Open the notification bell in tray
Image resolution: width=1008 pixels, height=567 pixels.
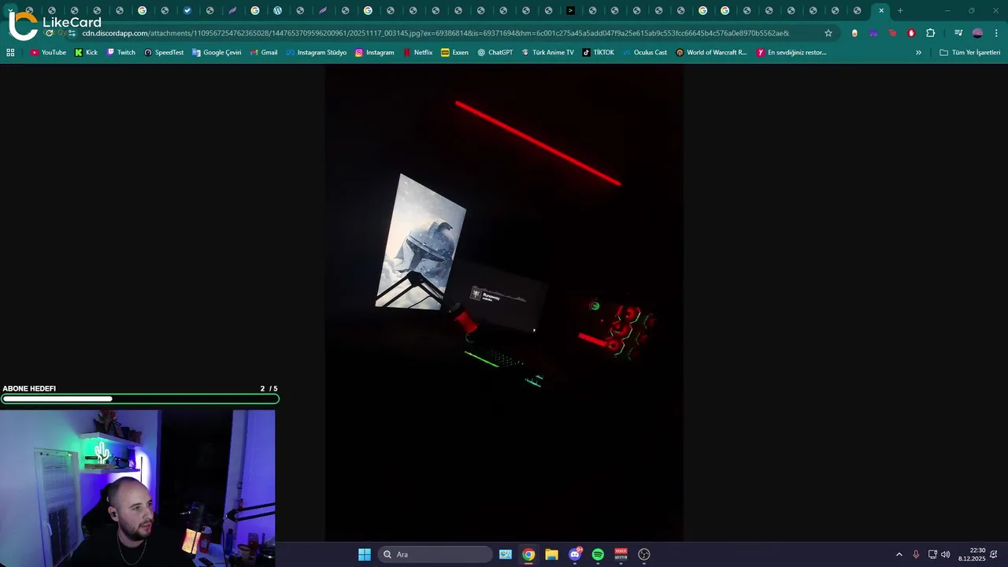point(995,554)
